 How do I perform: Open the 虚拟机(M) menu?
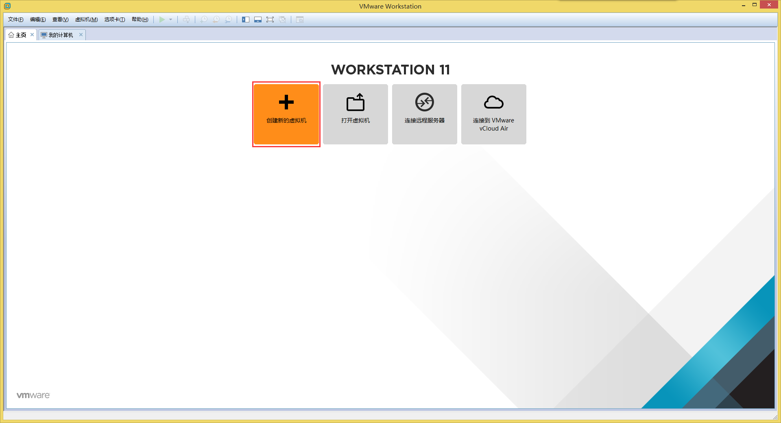coord(86,20)
